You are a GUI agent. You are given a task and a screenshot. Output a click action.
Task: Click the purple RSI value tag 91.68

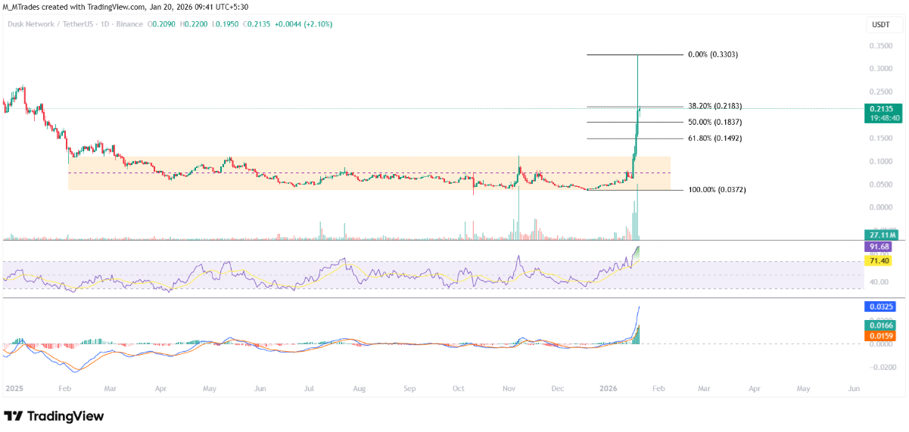(x=879, y=247)
